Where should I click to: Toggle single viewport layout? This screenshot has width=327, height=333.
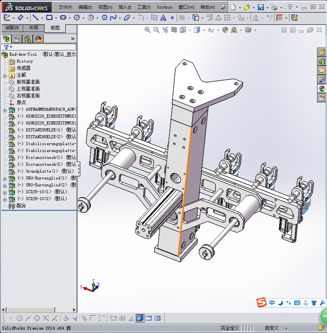(x=149, y=318)
